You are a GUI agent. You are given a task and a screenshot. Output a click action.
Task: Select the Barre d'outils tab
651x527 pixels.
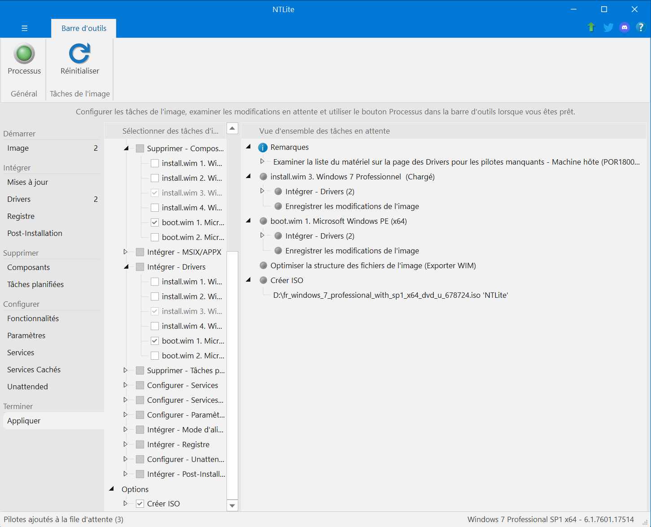click(84, 28)
